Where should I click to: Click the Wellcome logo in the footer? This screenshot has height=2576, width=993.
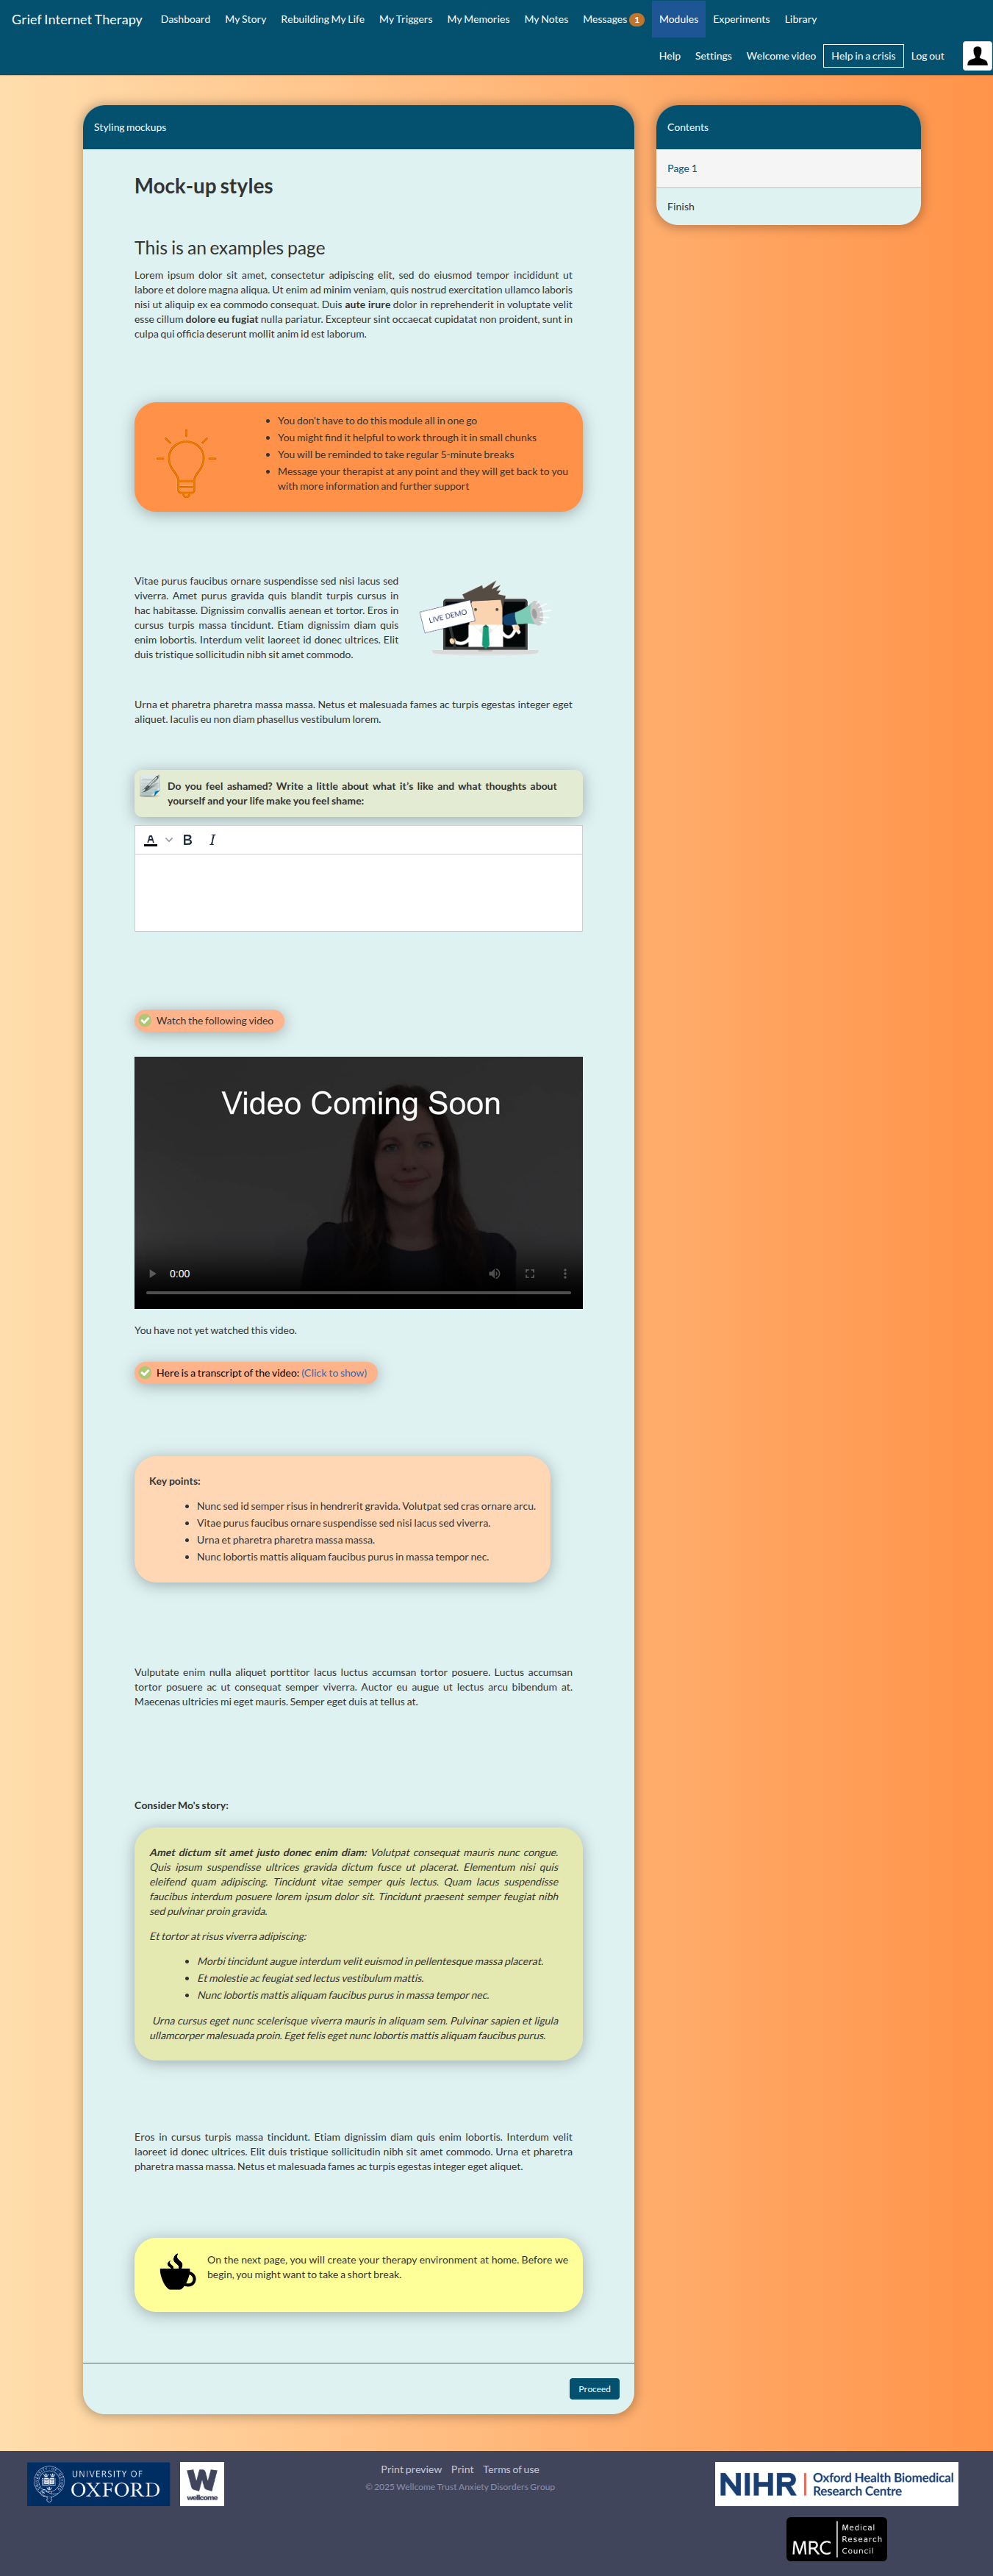click(x=202, y=2483)
